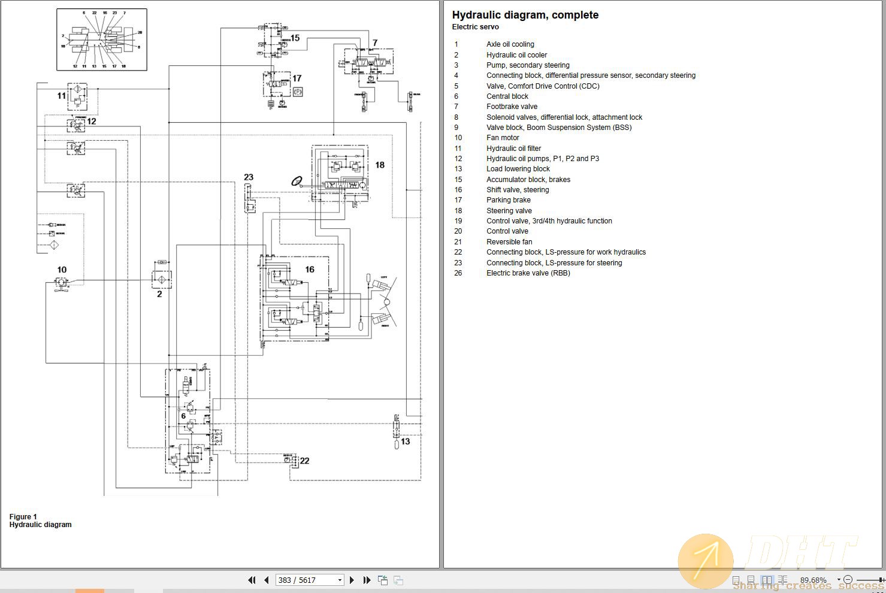Click the zoom out minus button
886x593 pixels.
tap(848, 580)
